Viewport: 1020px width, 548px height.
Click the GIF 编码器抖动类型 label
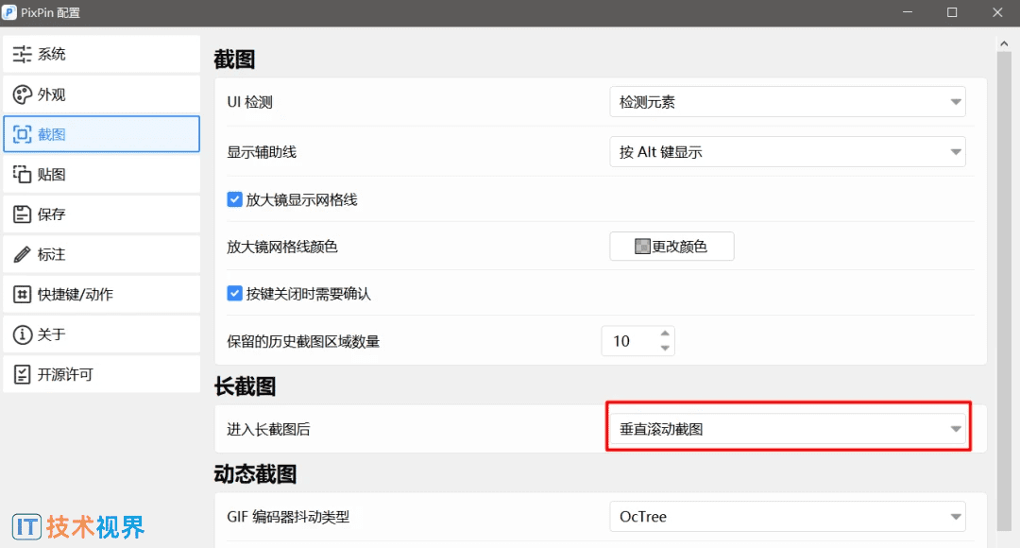288,517
